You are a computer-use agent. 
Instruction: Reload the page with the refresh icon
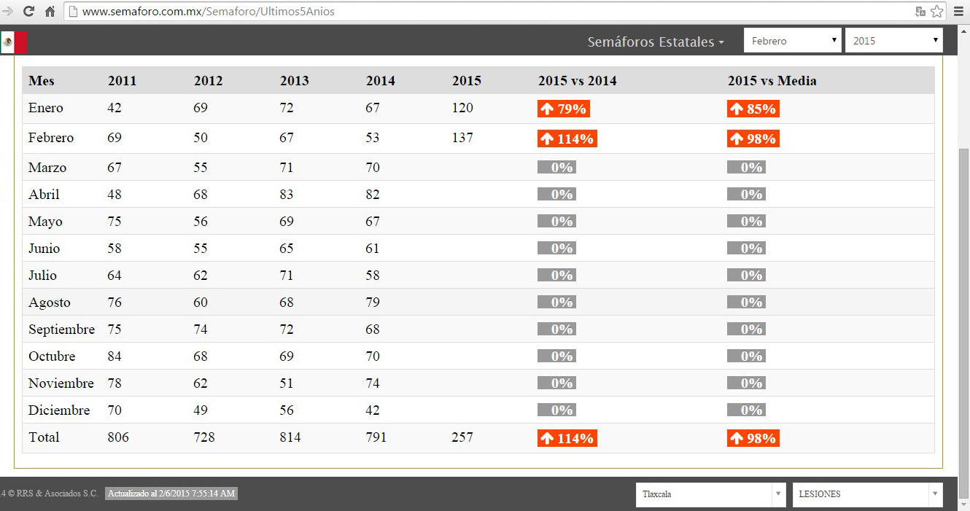coord(29,12)
